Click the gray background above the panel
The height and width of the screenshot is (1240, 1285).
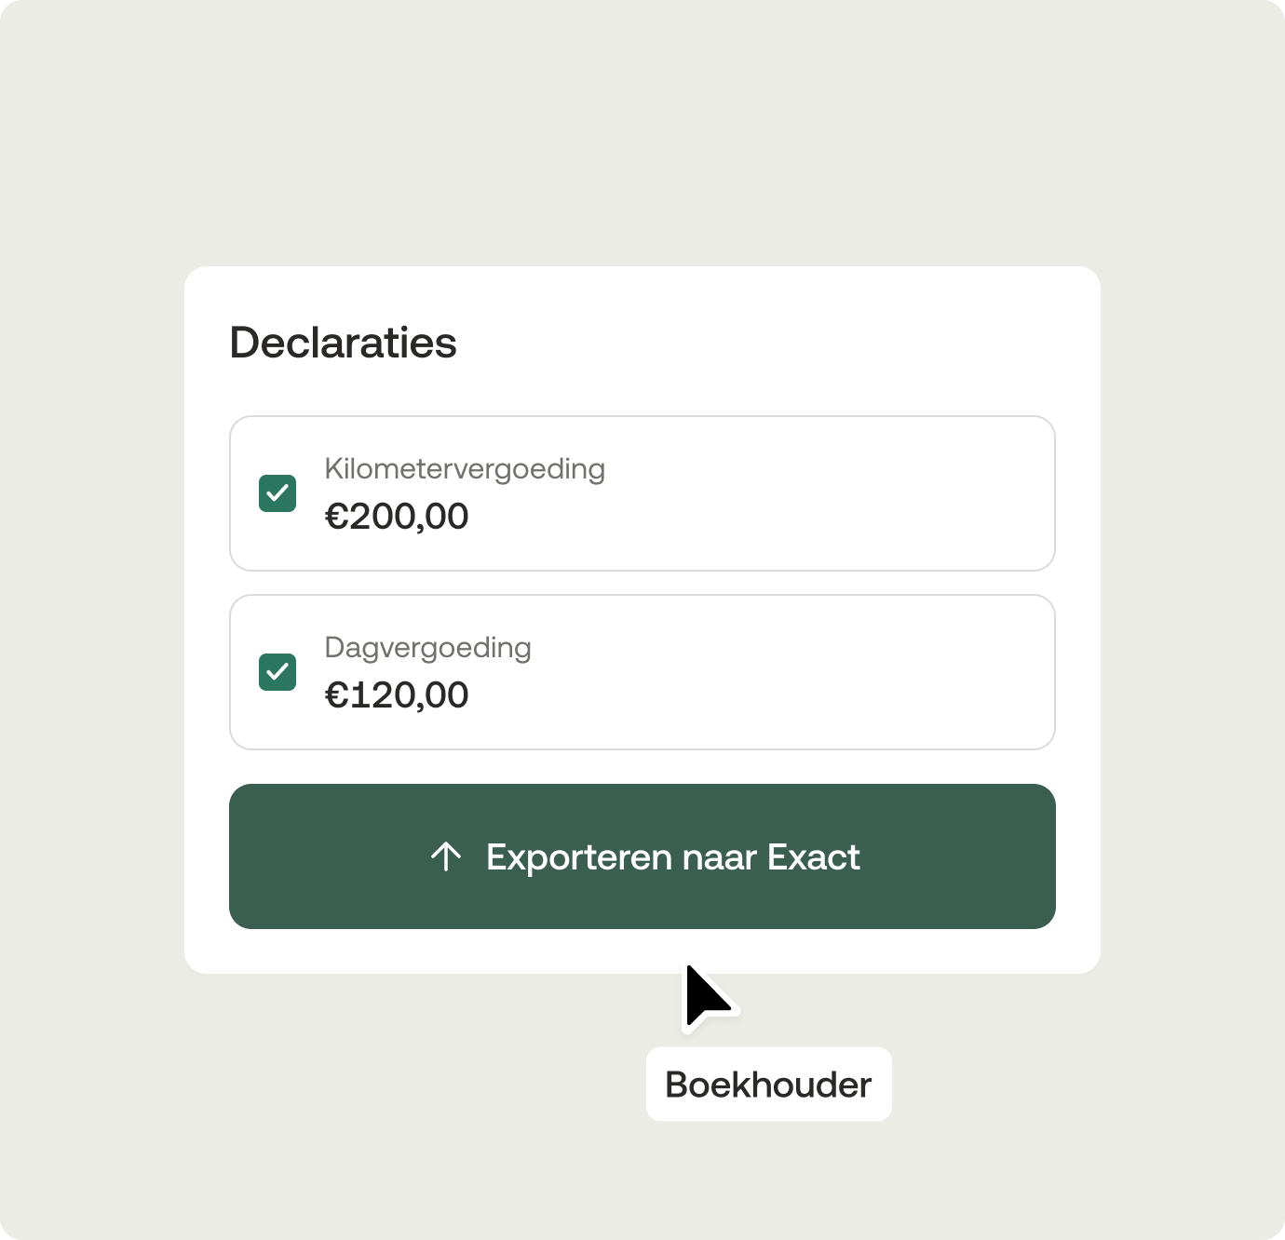pos(642,130)
